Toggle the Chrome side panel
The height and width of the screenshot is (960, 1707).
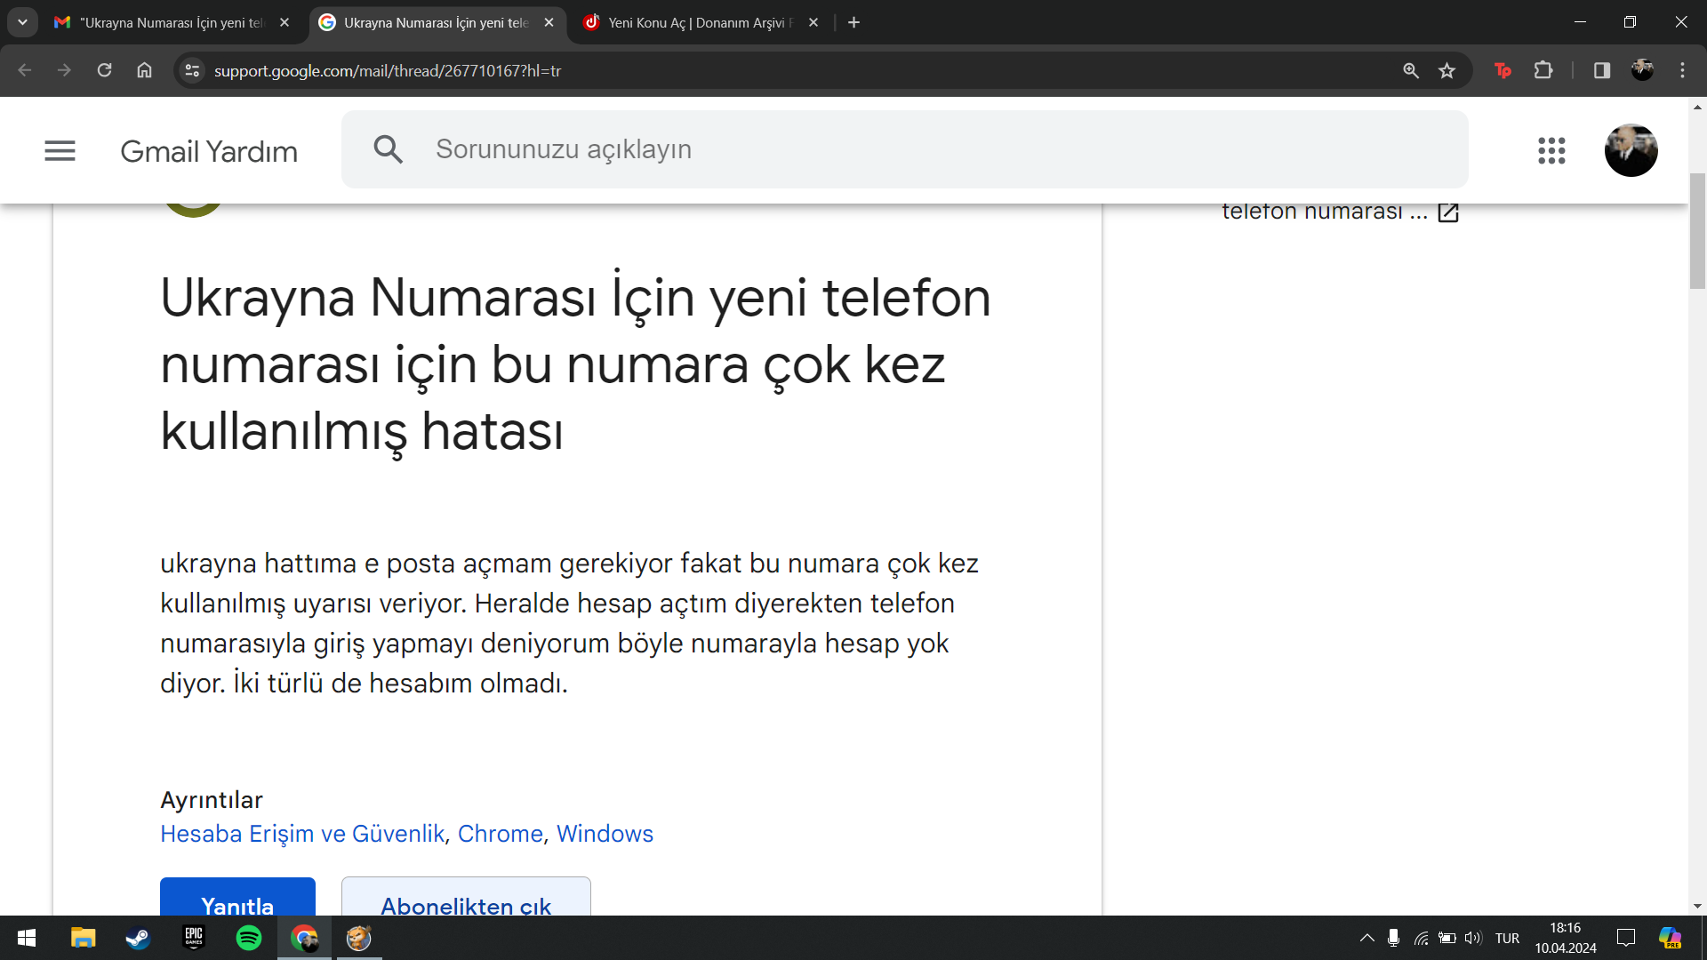click(x=1602, y=70)
